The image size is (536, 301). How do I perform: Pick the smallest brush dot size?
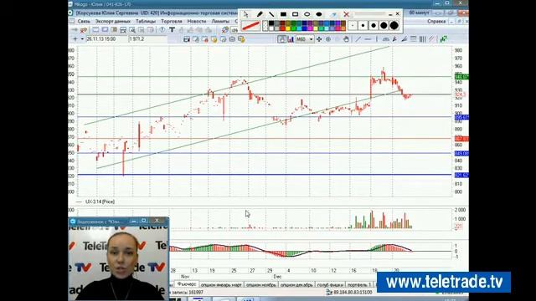pos(353,26)
